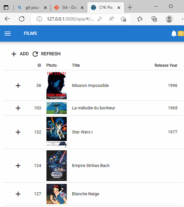Click the browser back arrow
184x207 pixels.
tap(7, 19)
